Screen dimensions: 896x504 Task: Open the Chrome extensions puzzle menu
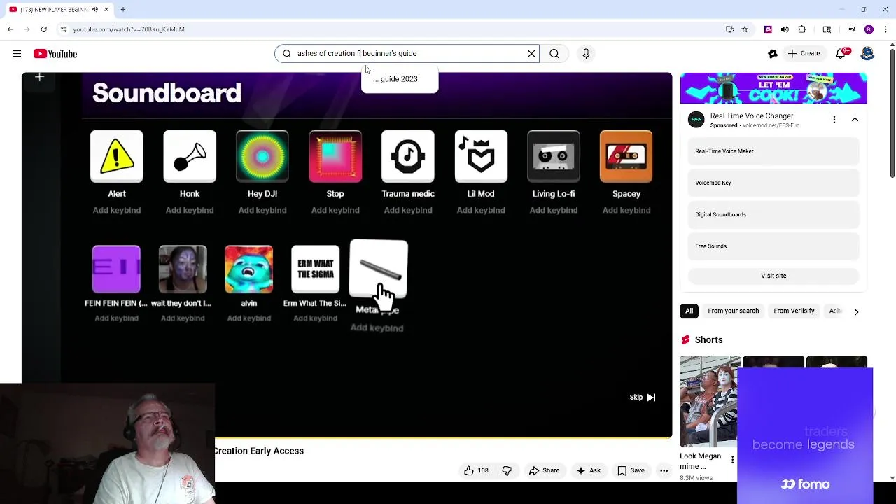[802, 29]
